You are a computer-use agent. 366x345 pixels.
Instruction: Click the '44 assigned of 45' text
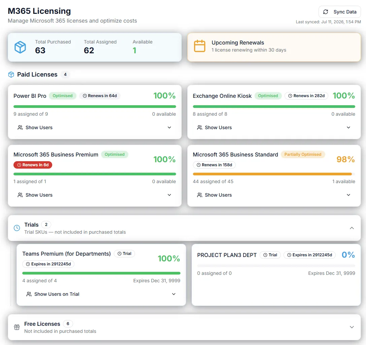point(213,182)
